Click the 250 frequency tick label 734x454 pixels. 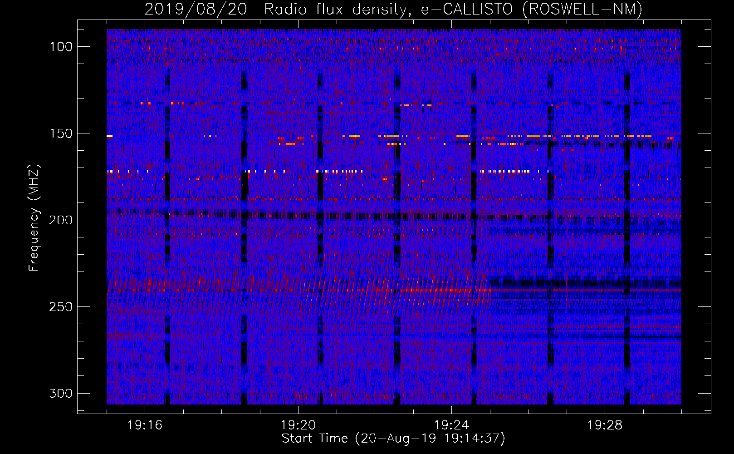61,307
